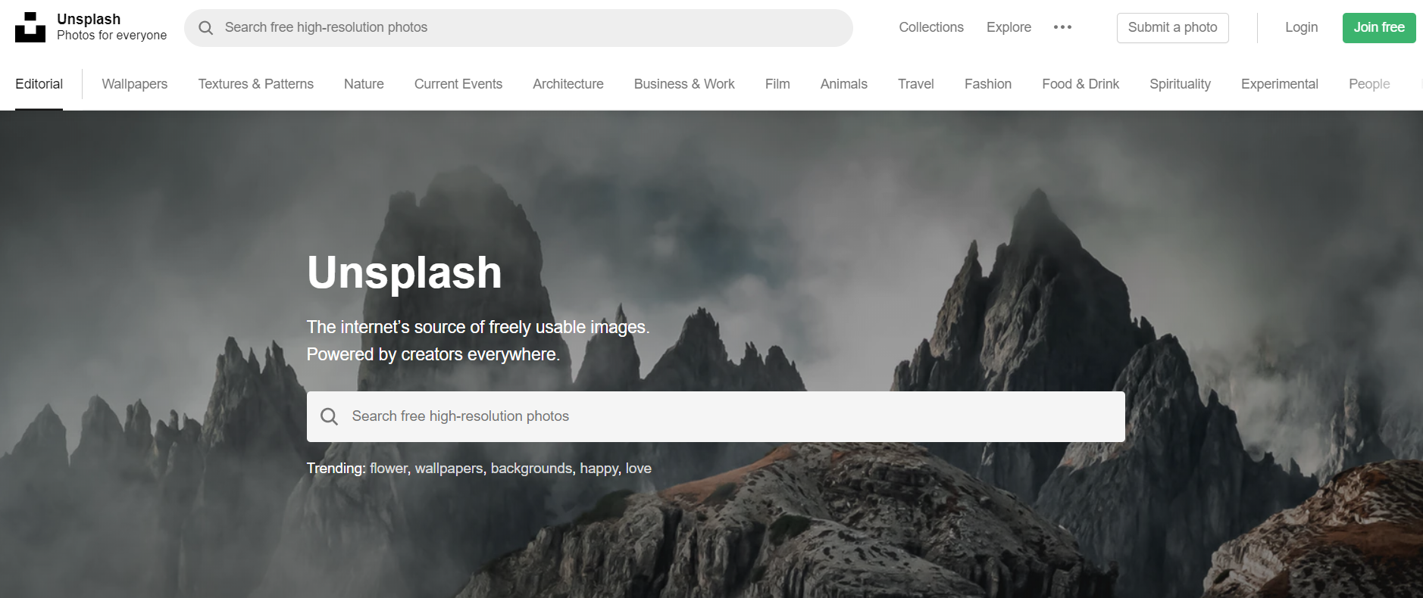This screenshot has height=598, width=1423.
Task: Click the magnifier icon in hero search box
Action: [x=329, y=416]
